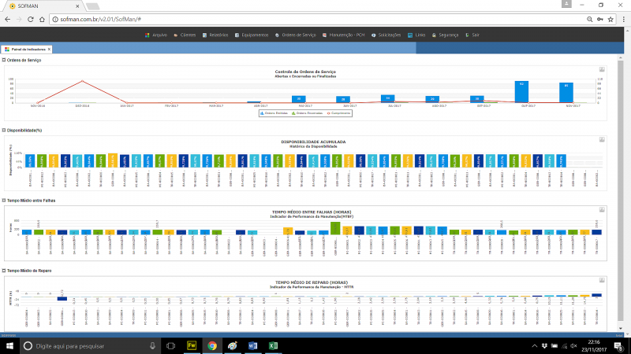
Task: Toggle Ordens Encerradas legend series
Action: point(308,112)
